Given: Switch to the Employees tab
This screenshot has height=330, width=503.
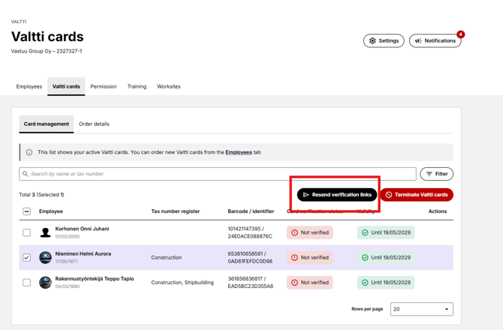Looking at the screenshot, I should [29, 86].
